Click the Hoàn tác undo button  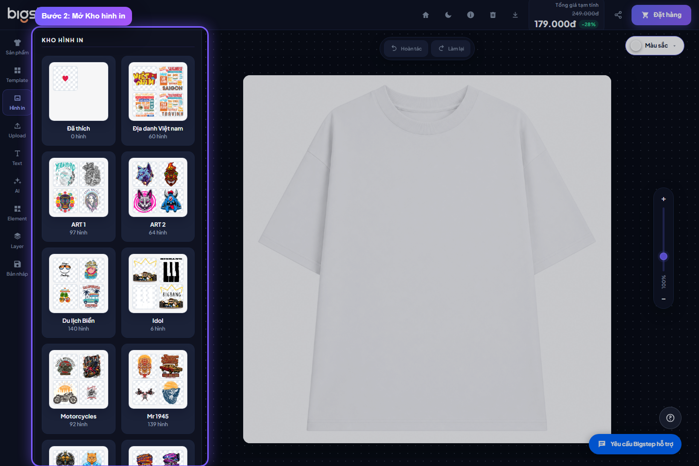[x=406, y=49]
